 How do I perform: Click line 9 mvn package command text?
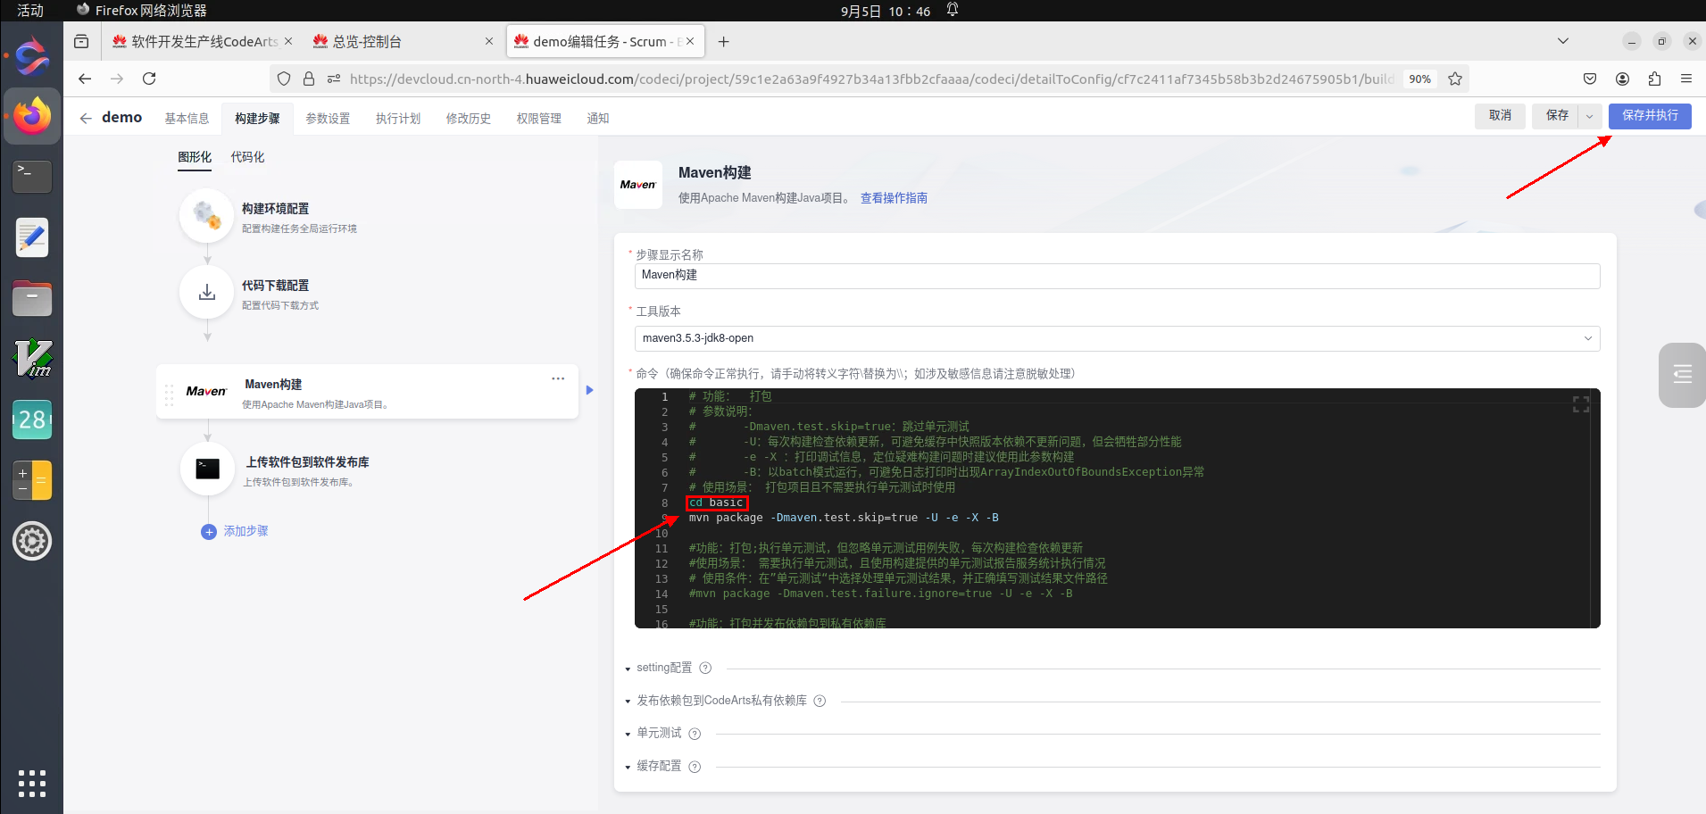click(844, 518)
